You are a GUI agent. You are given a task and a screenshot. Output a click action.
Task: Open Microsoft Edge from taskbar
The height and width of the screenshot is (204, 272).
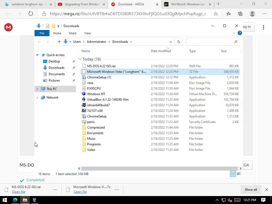[15, 200]
